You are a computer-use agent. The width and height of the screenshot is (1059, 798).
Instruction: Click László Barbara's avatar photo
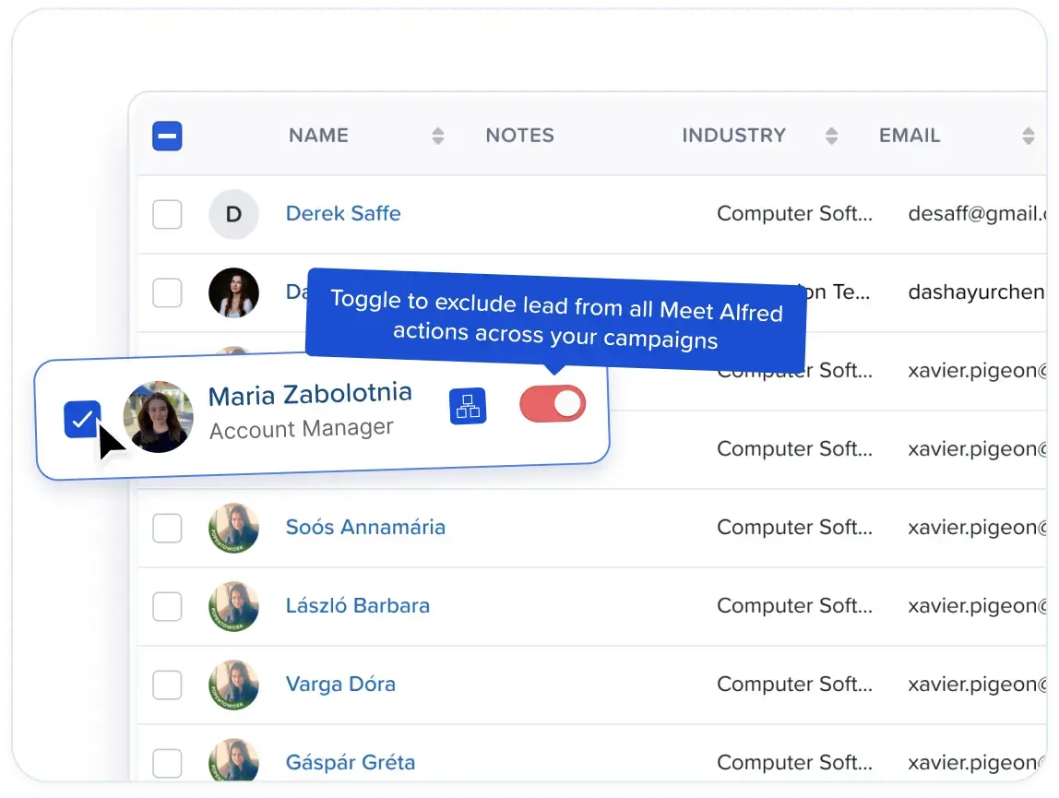click(x=233, y=606)
